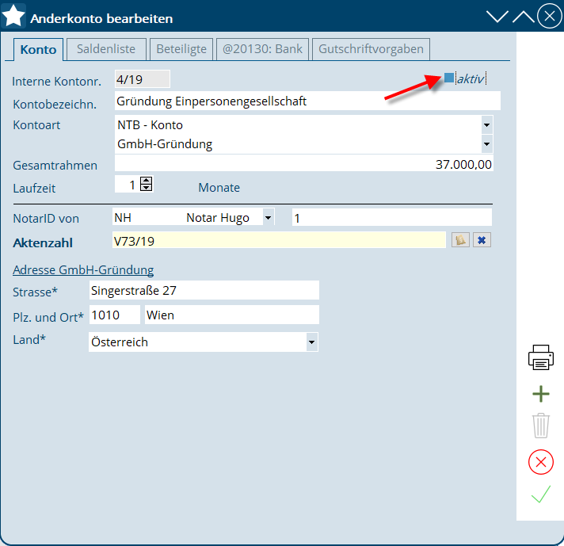Collapse window with the down chevron
Screen dimensions: 564x546
click(497, 17)
